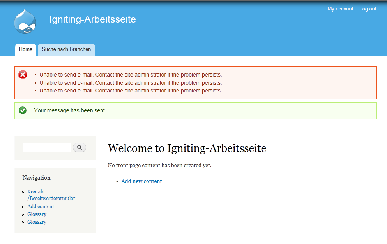Open the second Glossary navigation link
Screen dimensions: 387x244
tap(37, 222)
